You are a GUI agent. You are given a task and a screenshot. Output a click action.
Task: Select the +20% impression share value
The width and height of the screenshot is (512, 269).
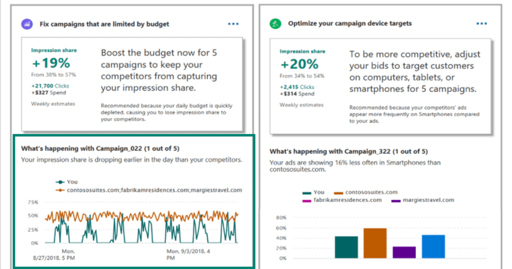tap(299, 64)
